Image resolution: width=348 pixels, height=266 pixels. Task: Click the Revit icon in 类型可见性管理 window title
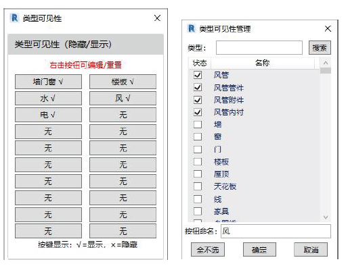coord(191,28)
